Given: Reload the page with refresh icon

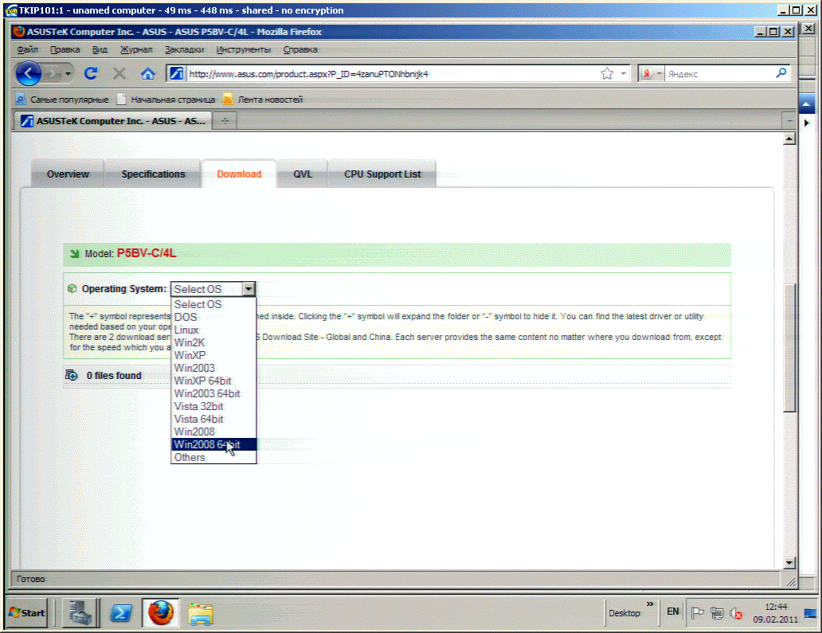Looking at the screenshot, I should pos(91,73).
